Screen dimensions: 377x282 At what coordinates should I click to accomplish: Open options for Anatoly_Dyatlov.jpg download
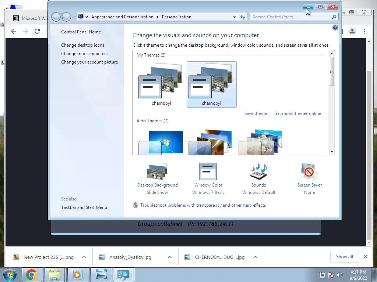click(x=169, y=257)
